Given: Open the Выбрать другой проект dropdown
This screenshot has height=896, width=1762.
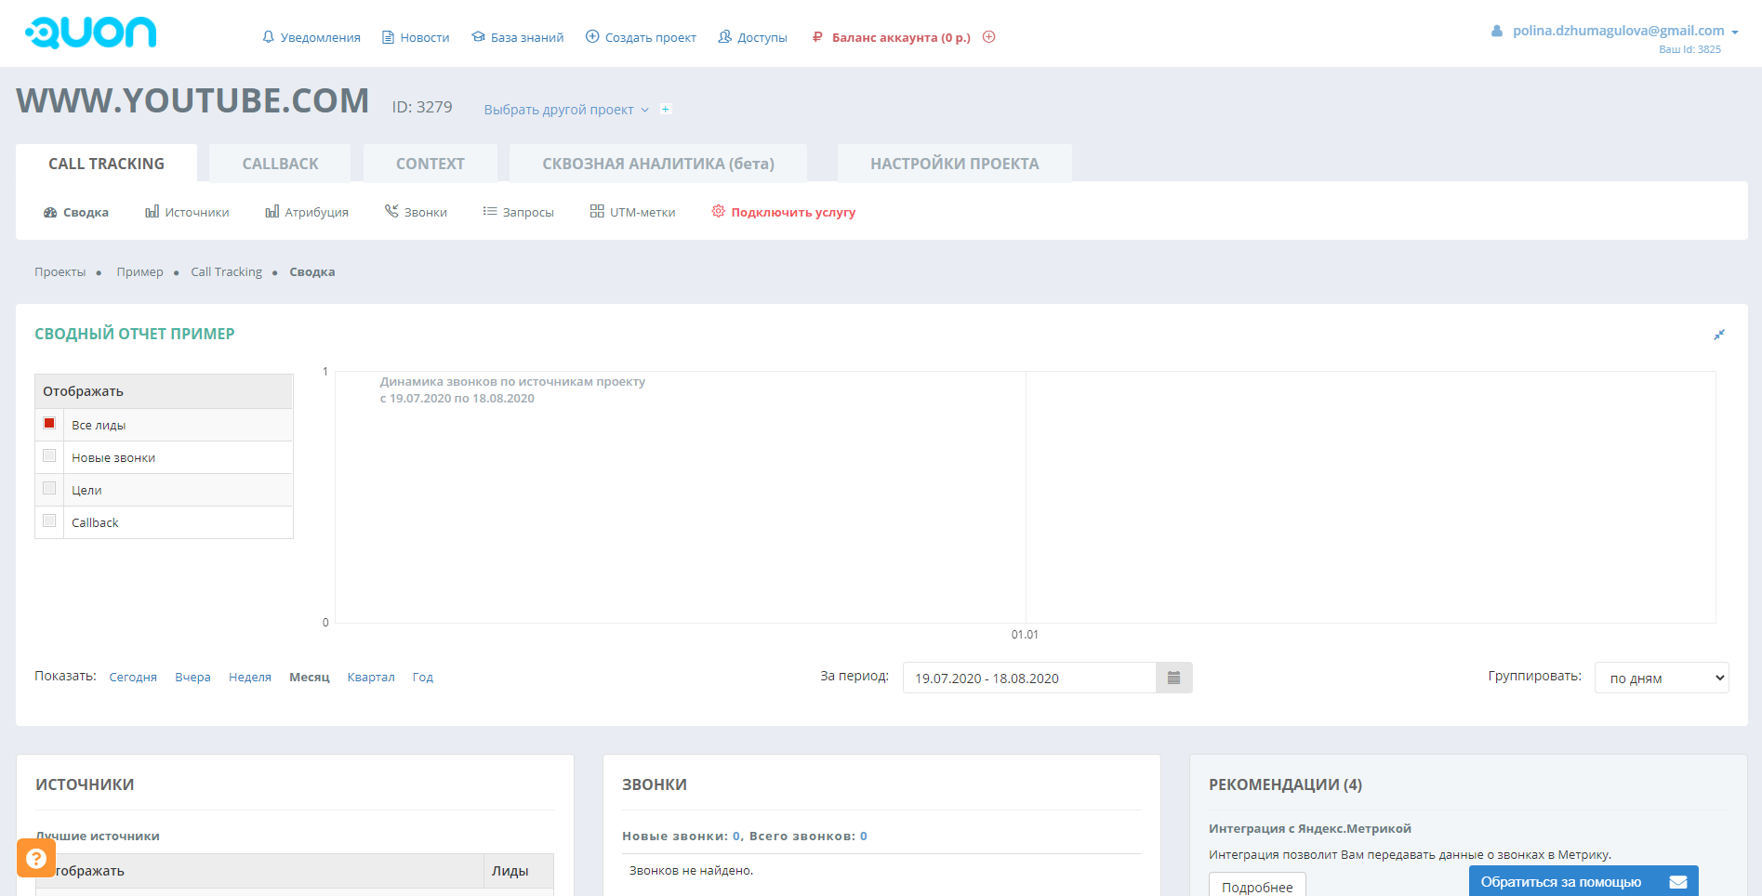Looking at the screenshot, I should 566,110.
